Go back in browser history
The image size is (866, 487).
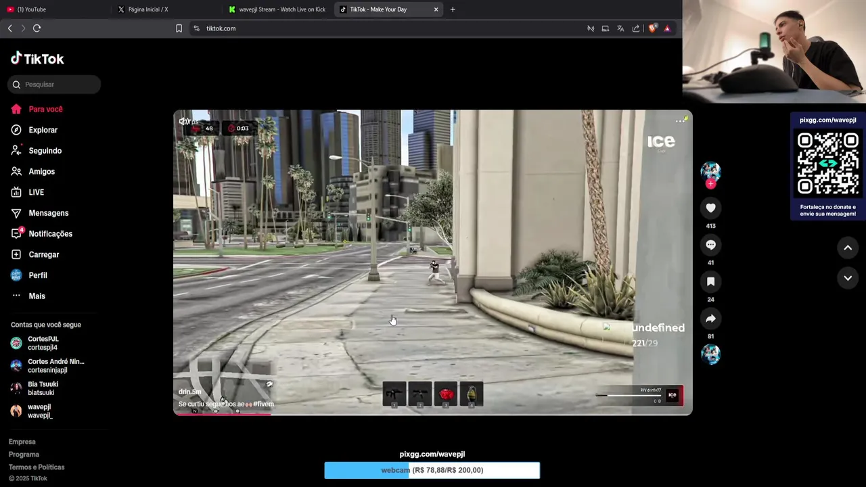pyautogui.click(x=9, y=28)
